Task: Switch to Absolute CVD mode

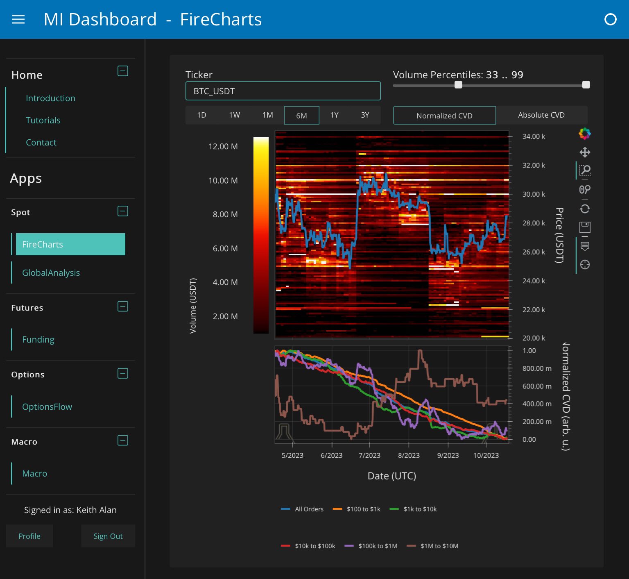Action: 541,115
